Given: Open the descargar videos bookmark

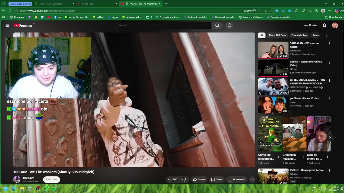Looking at the screenshot, I should coord(132,17).
